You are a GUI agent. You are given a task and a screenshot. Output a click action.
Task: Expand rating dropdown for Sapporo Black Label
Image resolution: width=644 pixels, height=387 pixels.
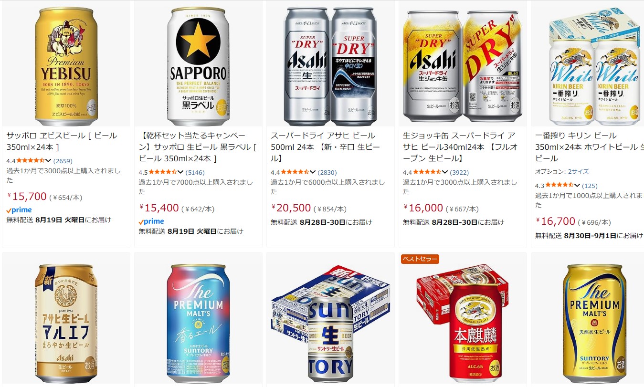180,172
